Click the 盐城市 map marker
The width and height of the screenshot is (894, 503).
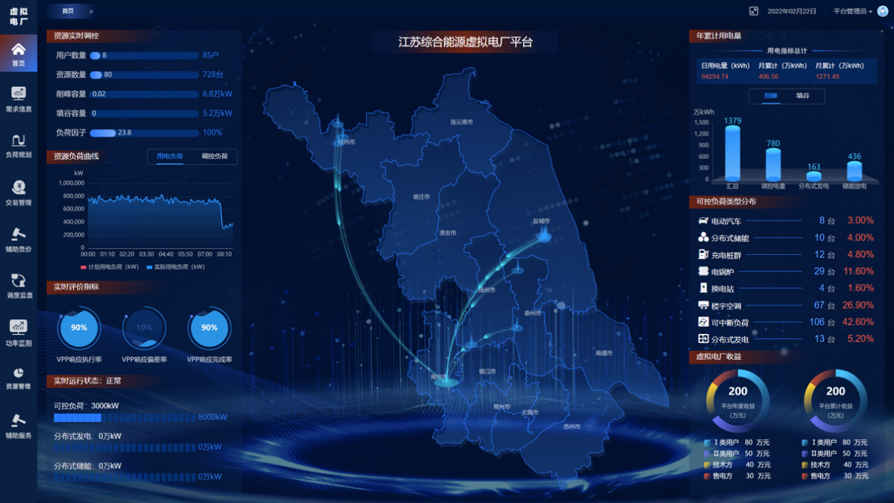tap(544, 236)
